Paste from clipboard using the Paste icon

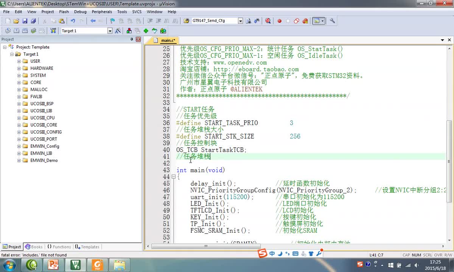pos(62,21)
